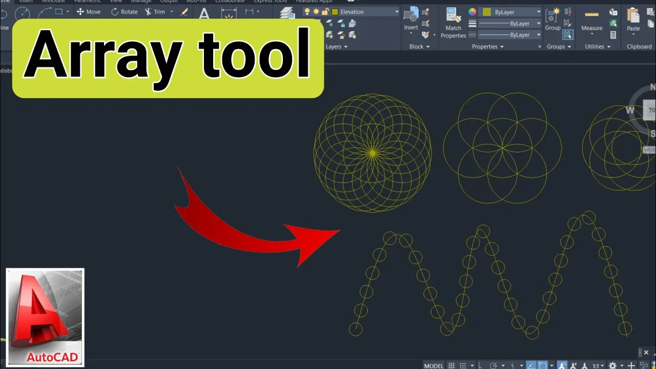
Task: Click the Isolate Objects status bar icon
Action: tap(644, 365)
